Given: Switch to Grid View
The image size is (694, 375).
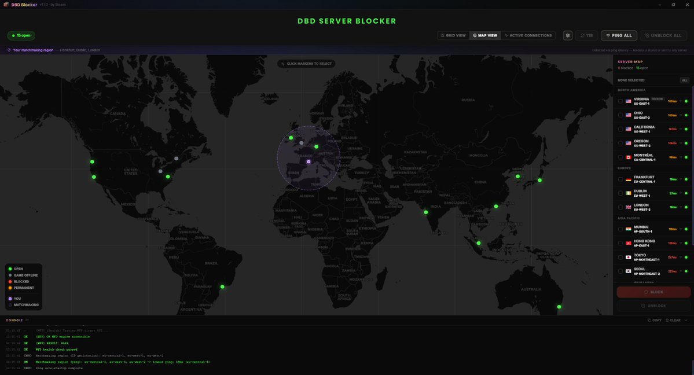Looking at the screenshot, I should [453, 35].
